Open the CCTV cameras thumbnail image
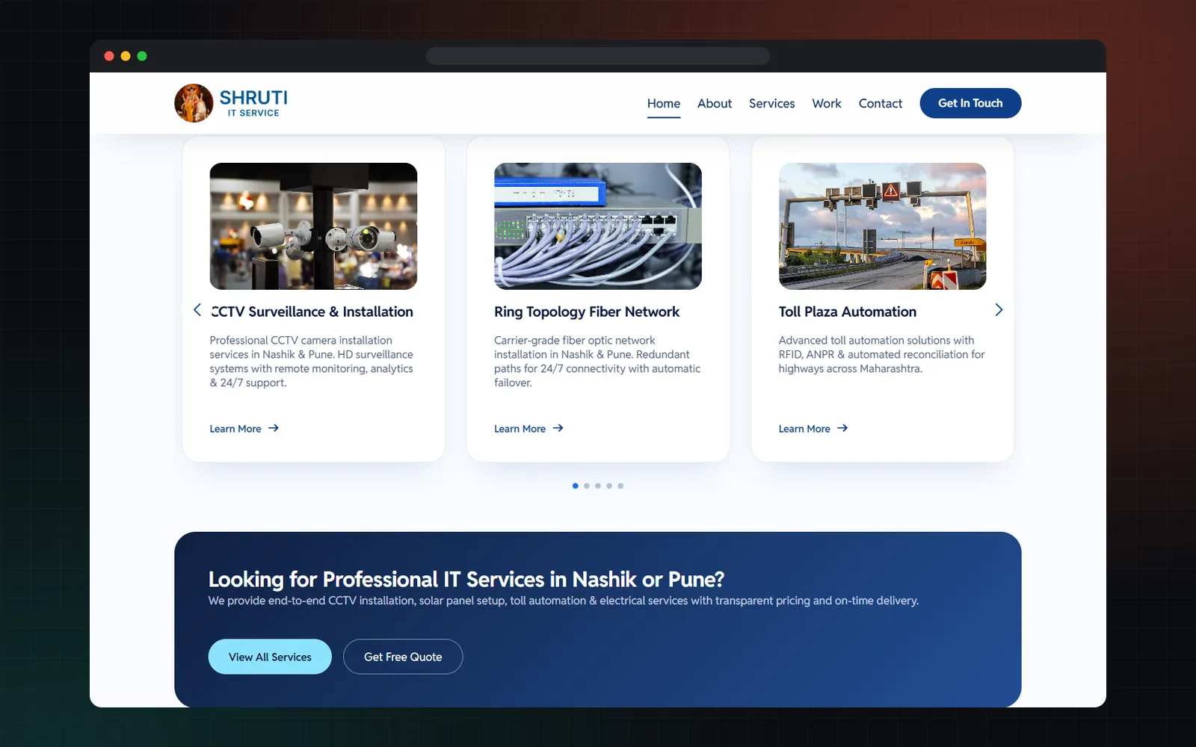This screenshot has width=1196, height=747. [313, 226]
